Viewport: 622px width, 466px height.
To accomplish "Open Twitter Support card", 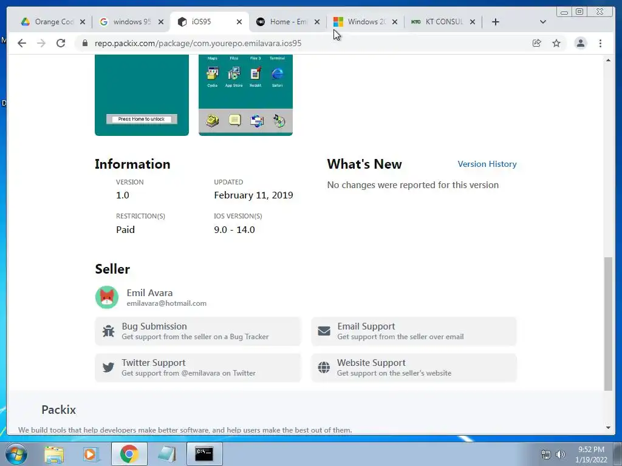I will pyautogui.click(x=198, y=368).
